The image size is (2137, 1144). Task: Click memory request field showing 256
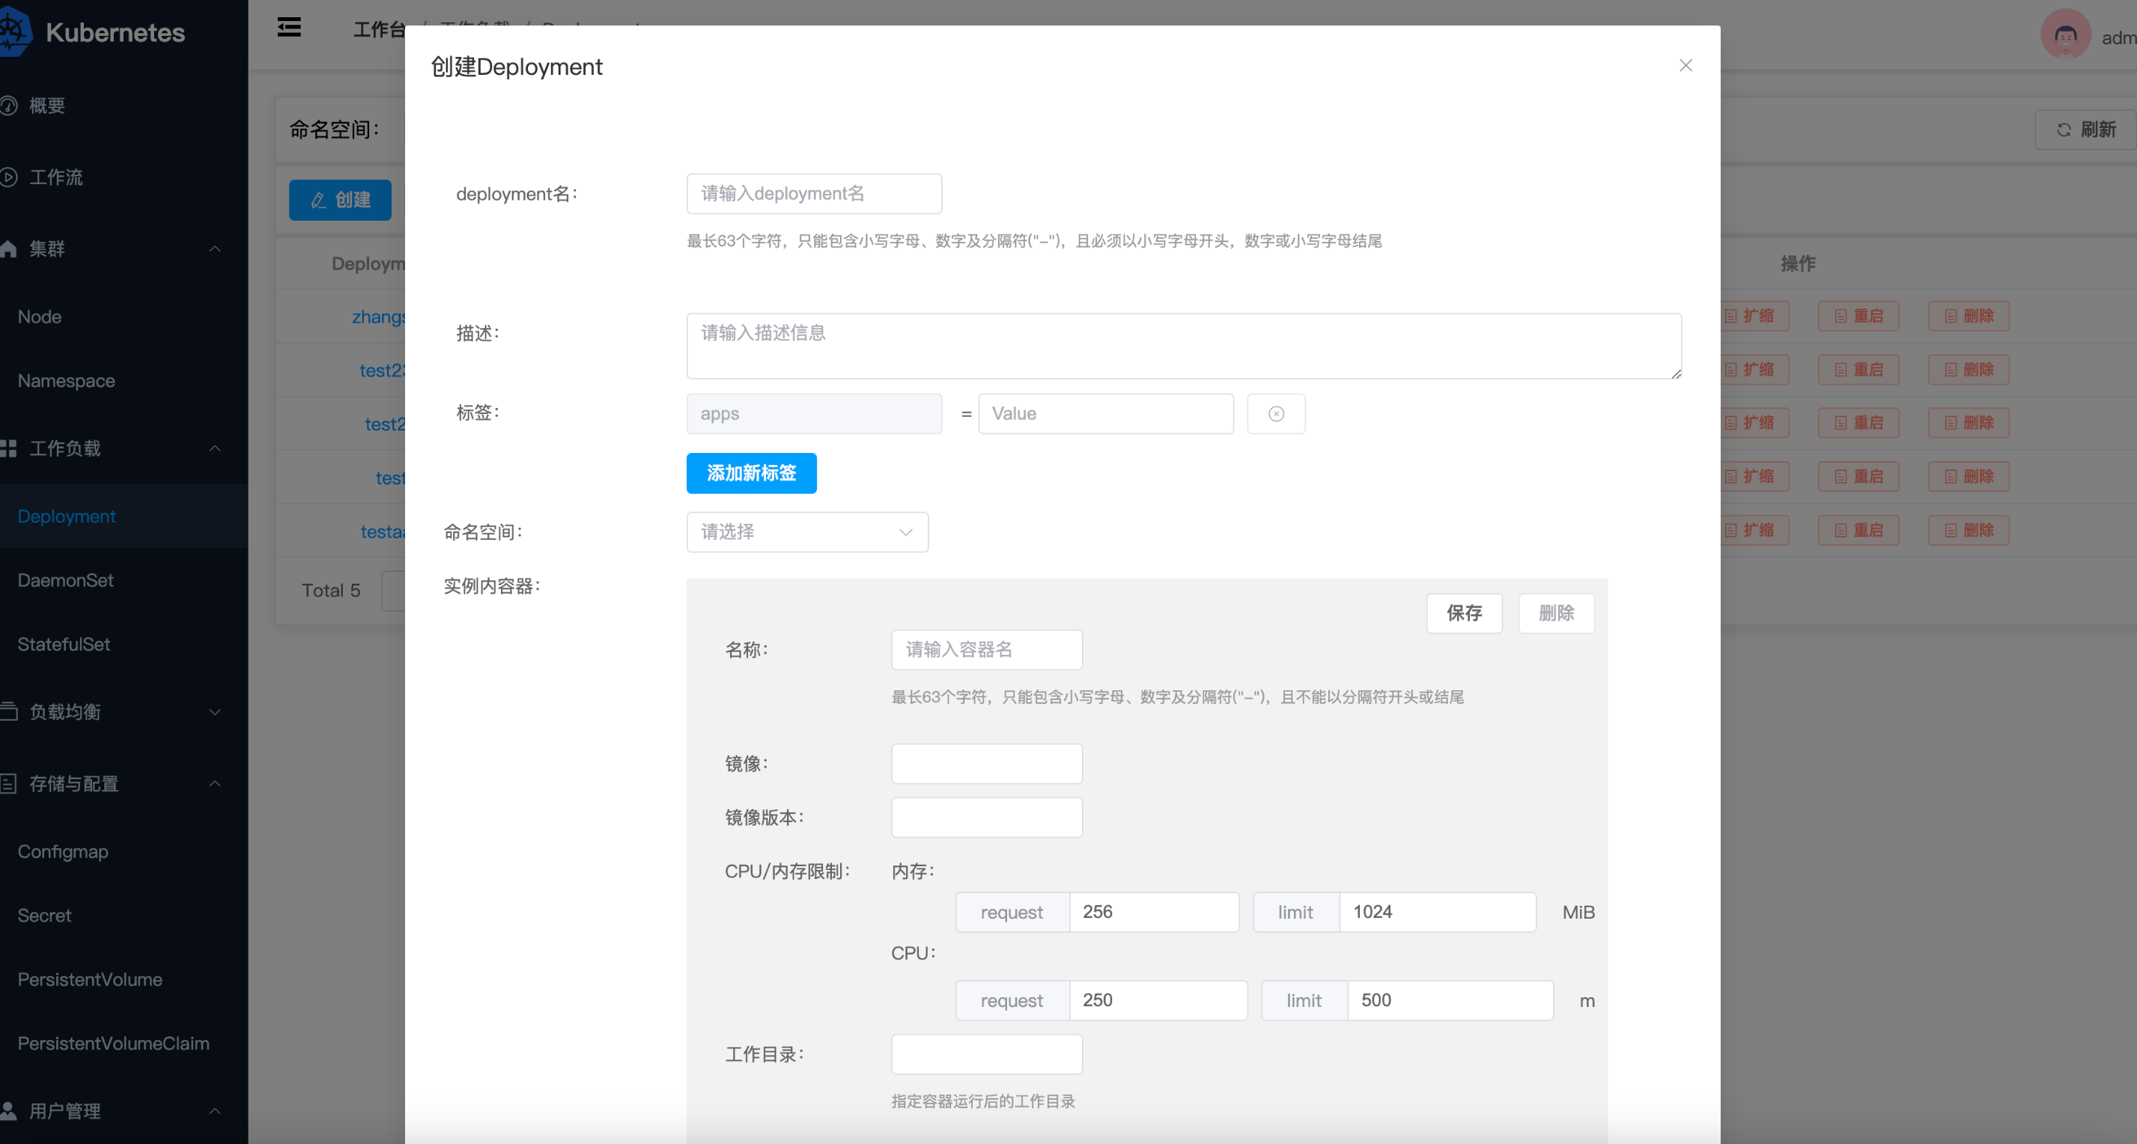coord(1154,912)
